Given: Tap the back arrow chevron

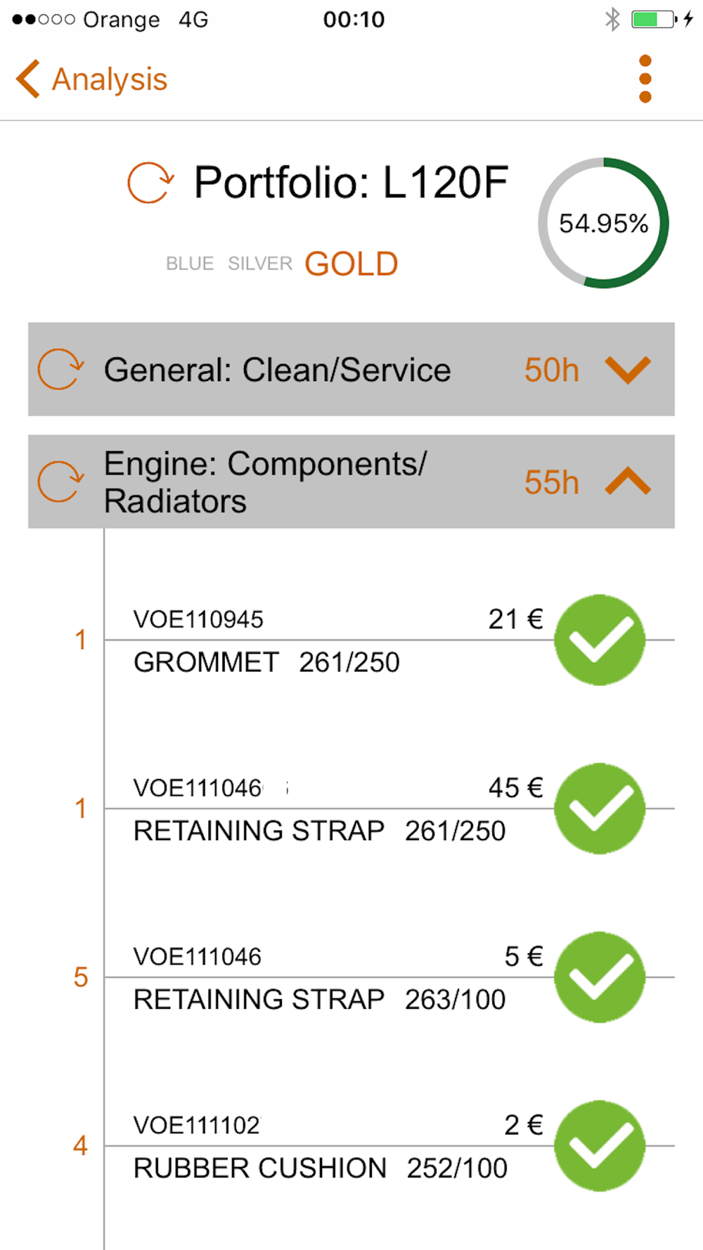Looking at the screenshot, I should coord(27,79).
